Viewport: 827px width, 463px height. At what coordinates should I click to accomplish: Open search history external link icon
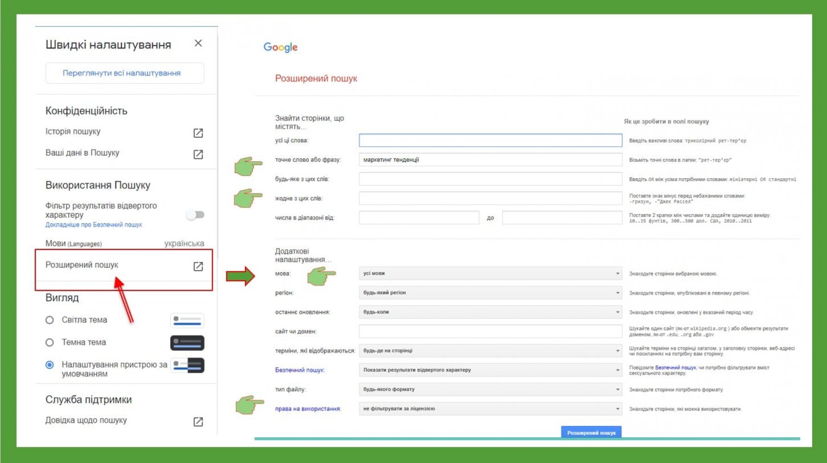pyautogui.click(x=198, y=133)
